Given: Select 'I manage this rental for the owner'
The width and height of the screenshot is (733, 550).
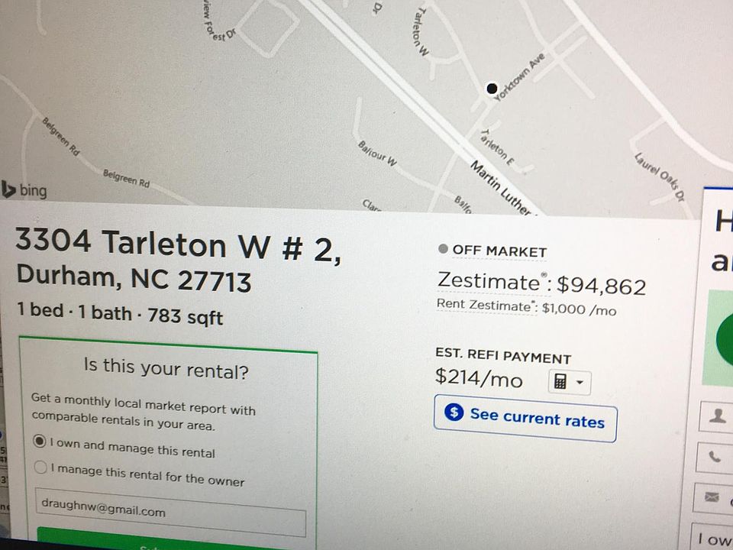Looking at the screenshot, I should point(40,467).
